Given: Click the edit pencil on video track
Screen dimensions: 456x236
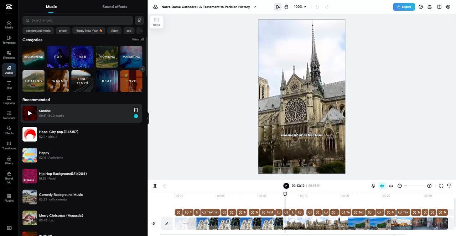Looking at the screenshot, I should pyautogui.click(x=167, y=224).
